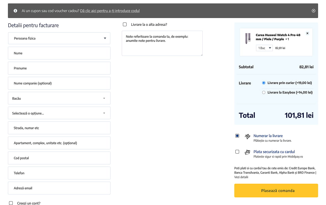
Task: Open the watch strap product thumbnail
Action: pyautogui.click(x=248, y=39)
